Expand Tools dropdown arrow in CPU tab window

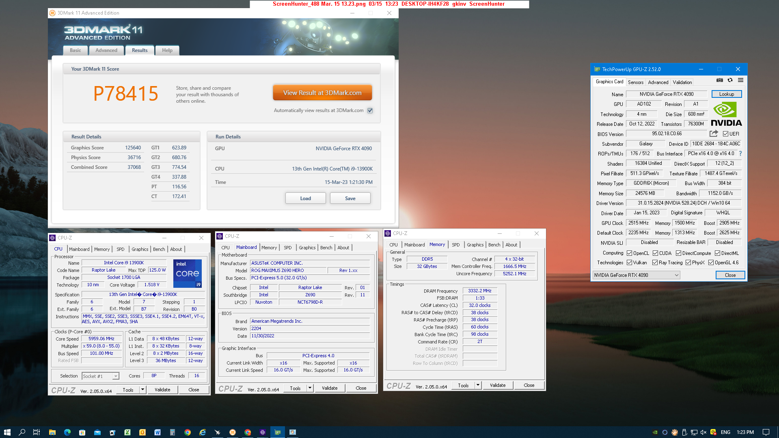(142, 390)
